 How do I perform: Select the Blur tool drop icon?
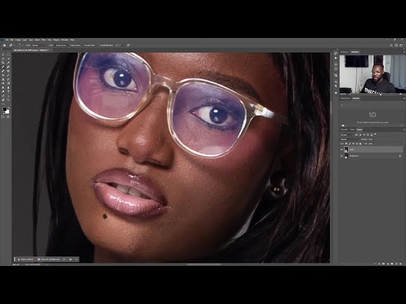click(x=3, y=87)
